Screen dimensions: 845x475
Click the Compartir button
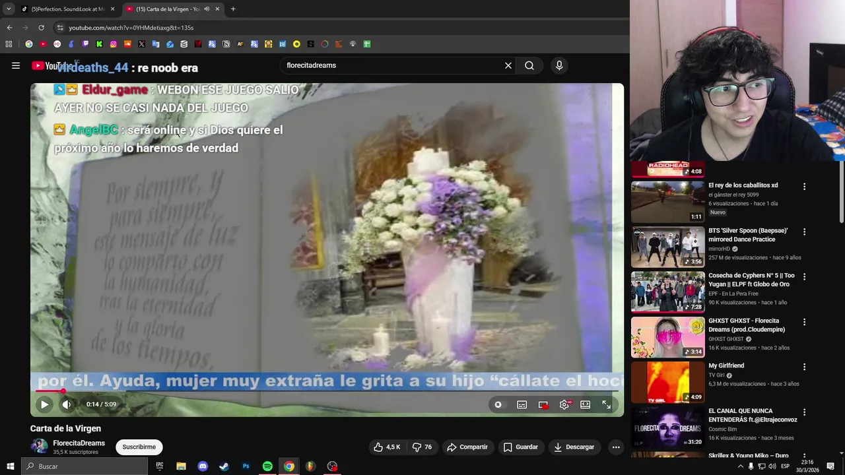click(x=467, y=447)
